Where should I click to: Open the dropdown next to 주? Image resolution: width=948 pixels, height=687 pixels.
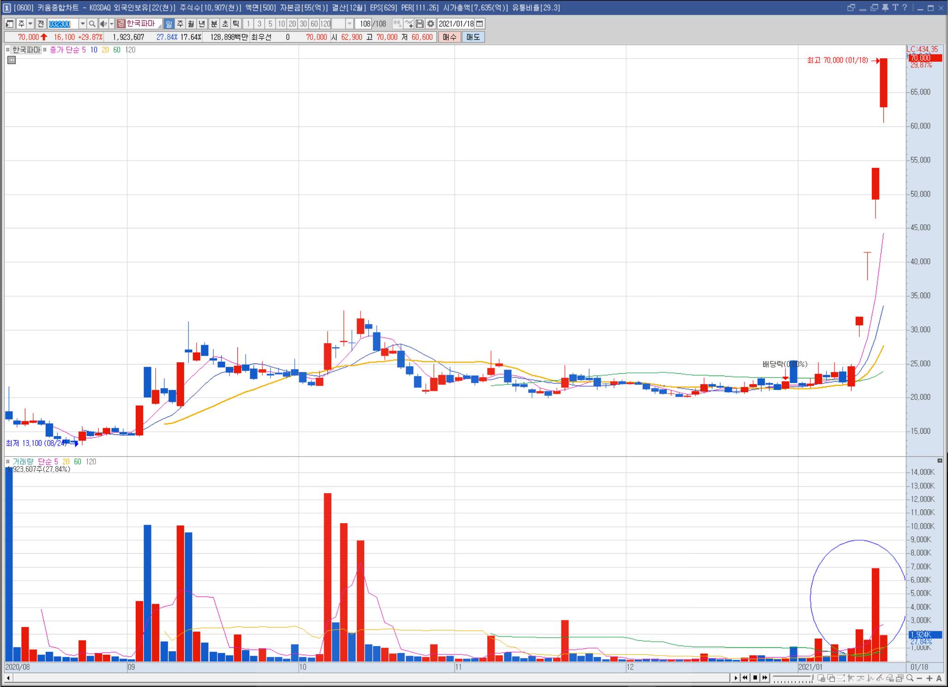pyautogui.click(x=30, y=24)
